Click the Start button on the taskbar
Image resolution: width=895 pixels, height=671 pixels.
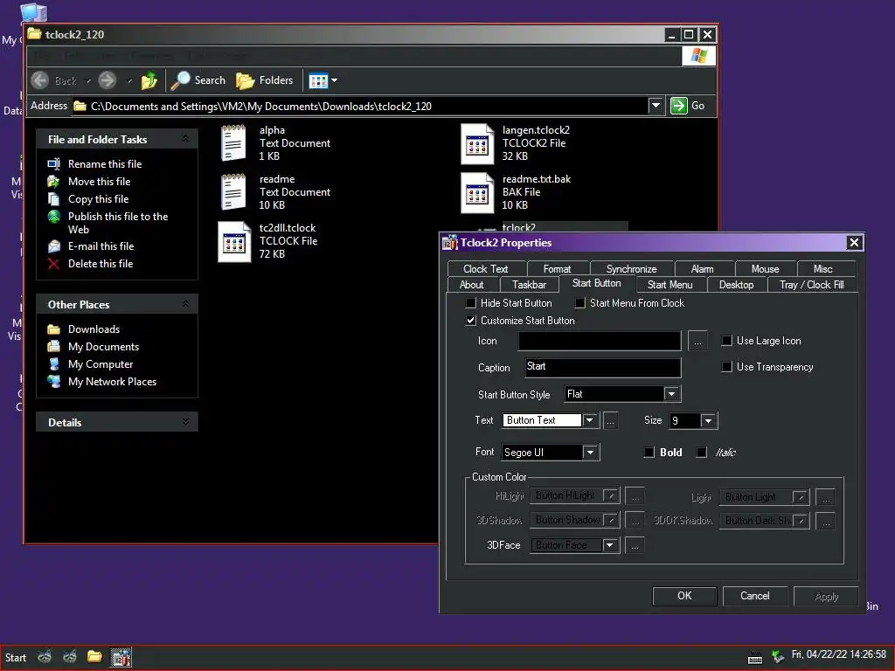point(16,657)
